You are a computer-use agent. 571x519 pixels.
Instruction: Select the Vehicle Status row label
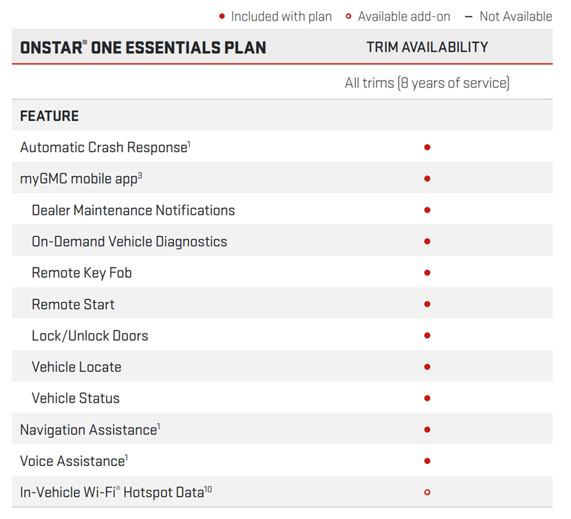76,399
